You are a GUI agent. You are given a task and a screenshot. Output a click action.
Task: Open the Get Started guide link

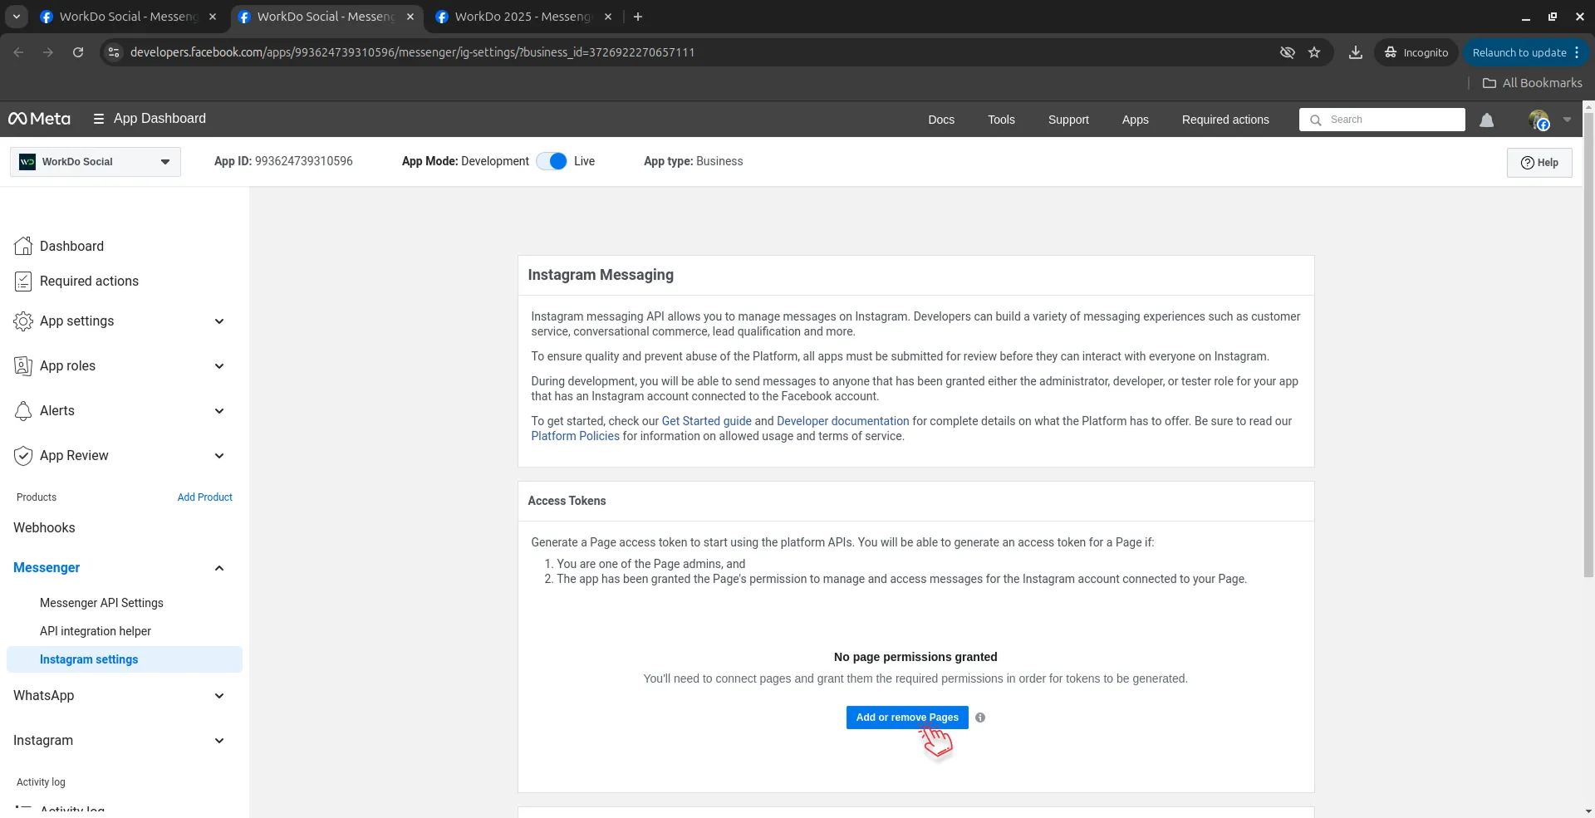coord(706,421)
